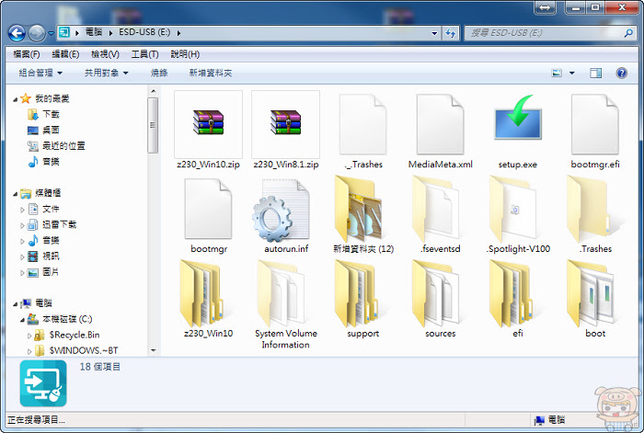Select the autorun.inf gear icon

tap(282, 211)
